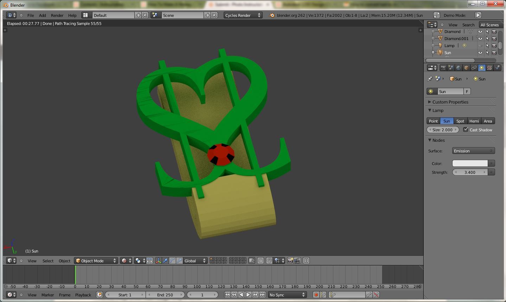506x302 pixels.
Task: Click the current frame field in timeline
Action: pyautogui.click(x=203, y=295)
